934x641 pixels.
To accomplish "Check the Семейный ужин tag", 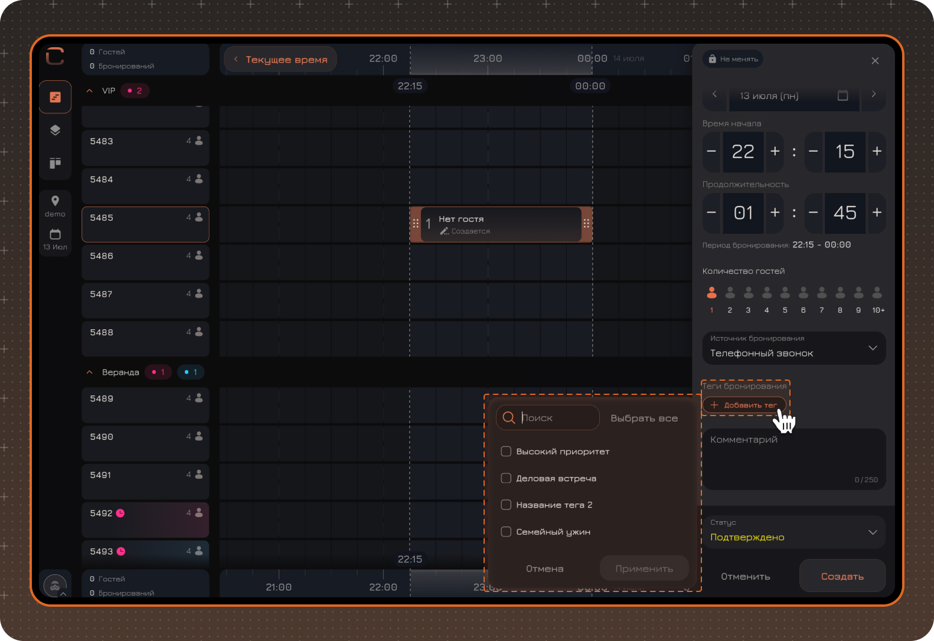I will (x=506, y=532).
